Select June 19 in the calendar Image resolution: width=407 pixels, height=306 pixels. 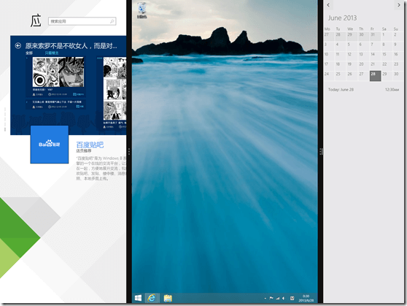pyautogui.click(x=352, y=66)
